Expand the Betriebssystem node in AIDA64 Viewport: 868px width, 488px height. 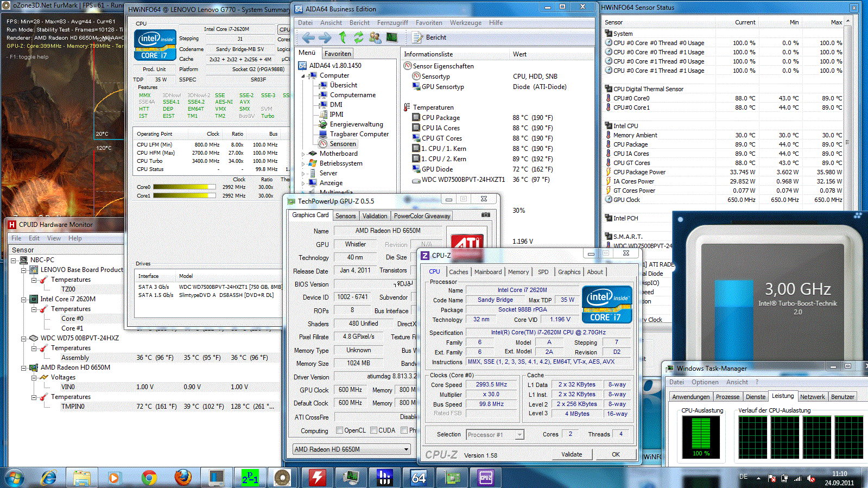[303, 164]
